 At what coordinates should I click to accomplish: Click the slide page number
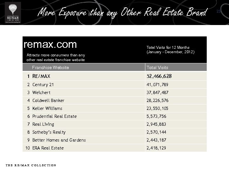point(219,11)
